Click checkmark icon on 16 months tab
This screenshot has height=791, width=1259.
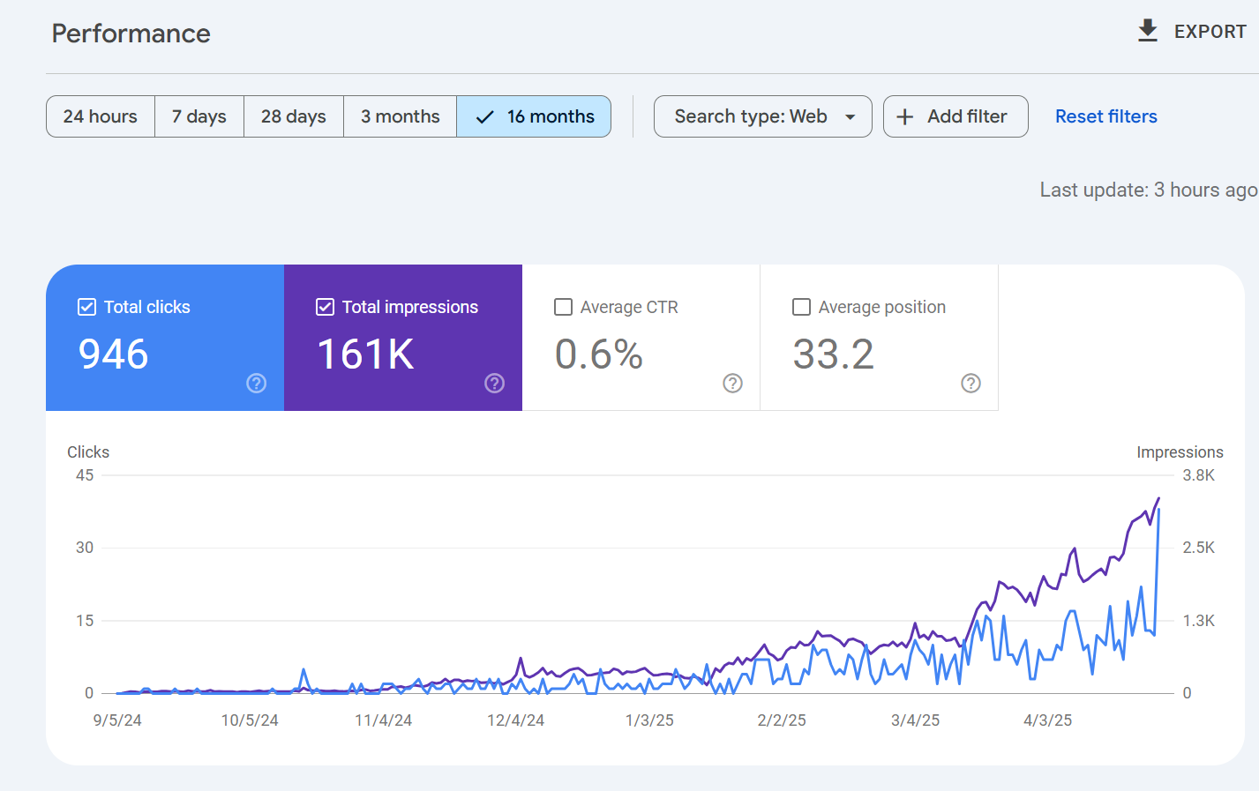point(484,116)
